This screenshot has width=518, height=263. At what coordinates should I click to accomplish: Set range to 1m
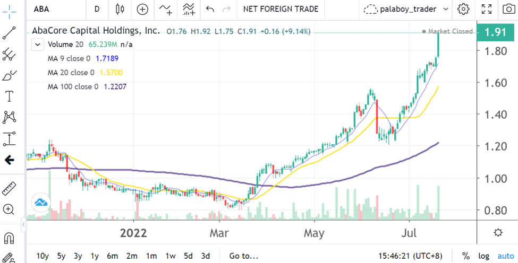151,256
